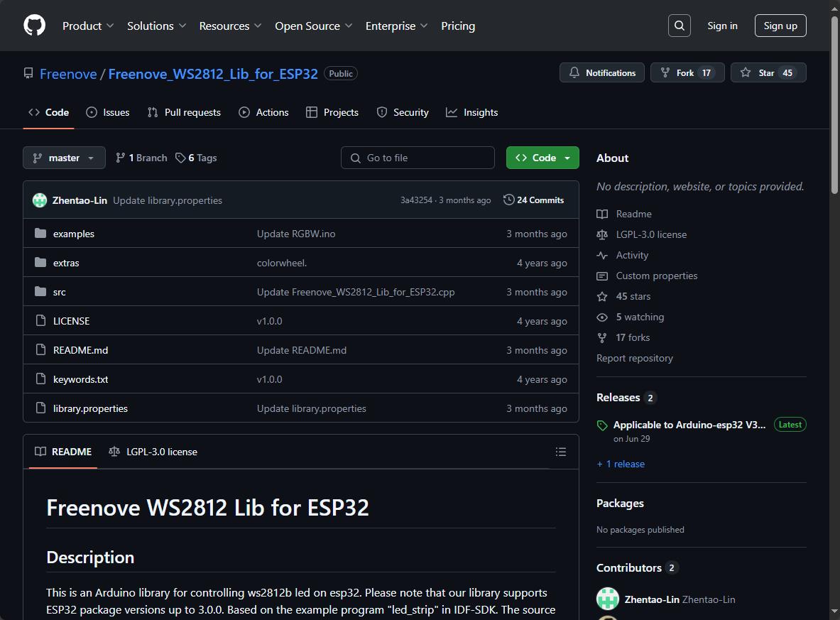Viewport: 840px width, 620px height.
Task: Star this repository
Action: [x=768, y=72]
